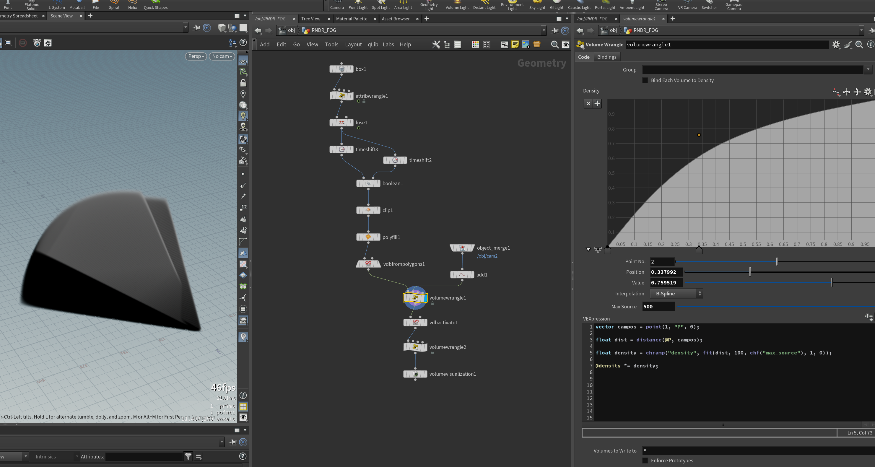Select the Volume Light shelf tool
The height and width of the screenshot is (467, 875).
457,5
